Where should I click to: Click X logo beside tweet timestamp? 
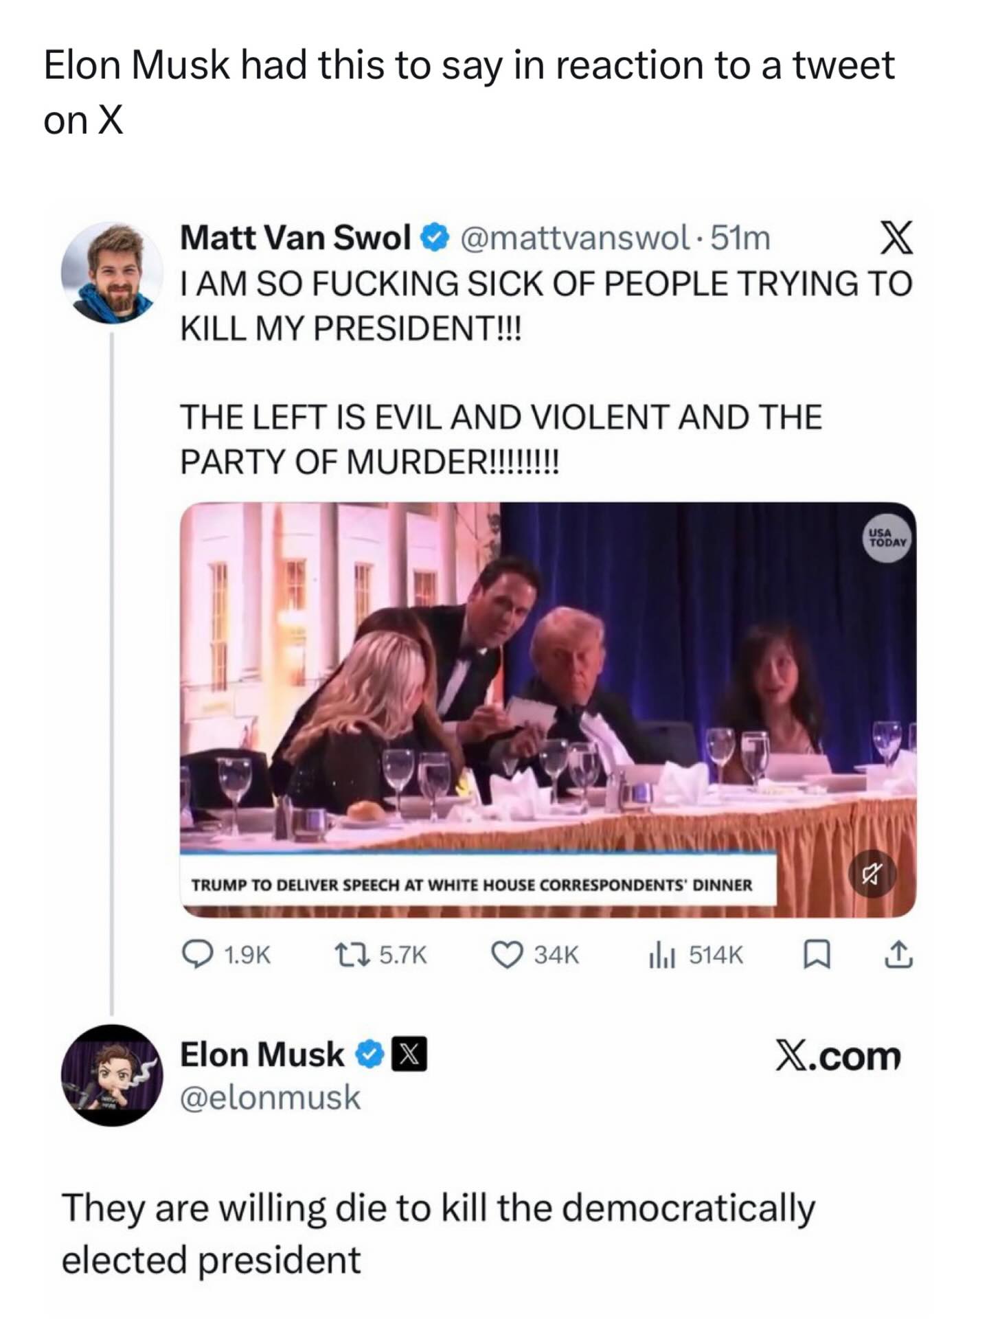coord(896,238)
